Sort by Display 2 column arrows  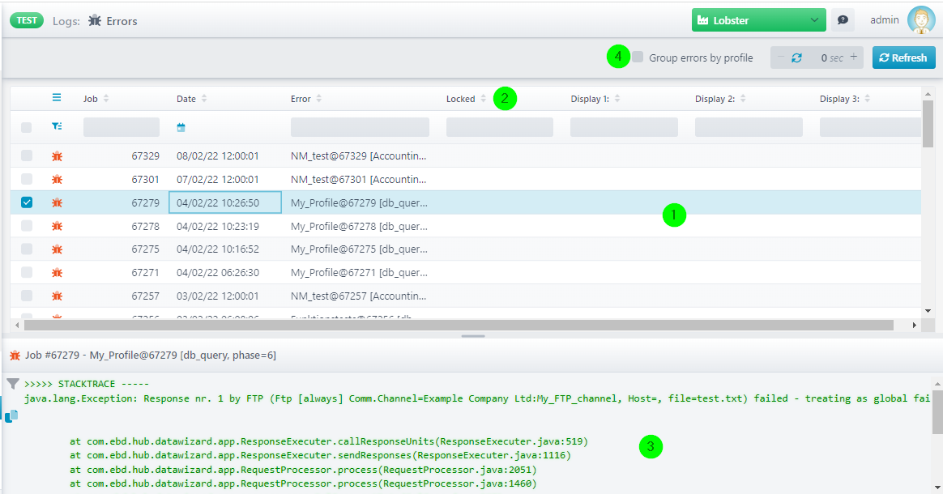tap(743, 99)
